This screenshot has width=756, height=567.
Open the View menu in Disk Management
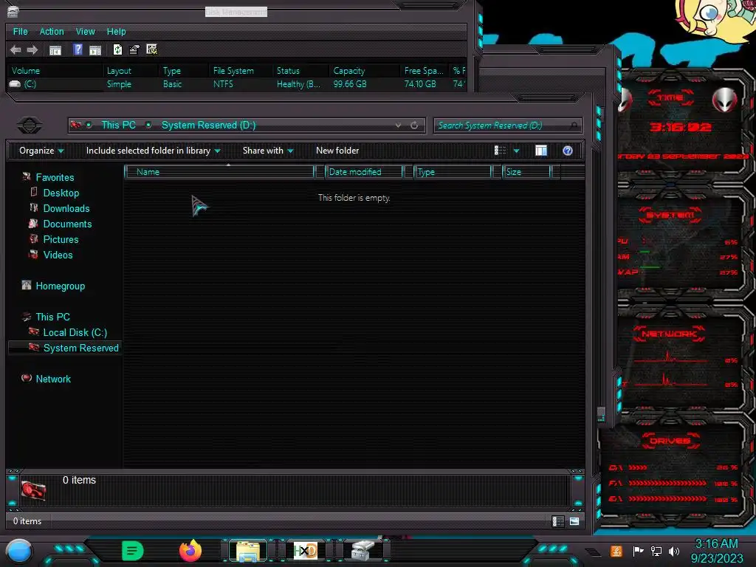pos(86,31)
